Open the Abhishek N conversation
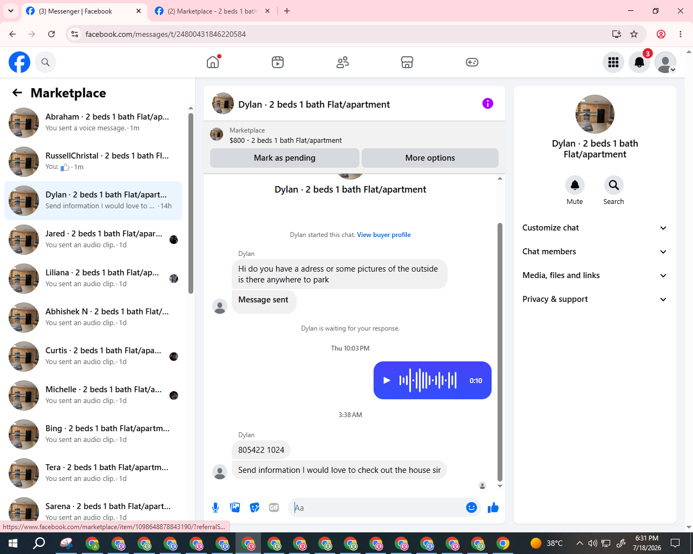693x554 pixels. pos(93,318)
